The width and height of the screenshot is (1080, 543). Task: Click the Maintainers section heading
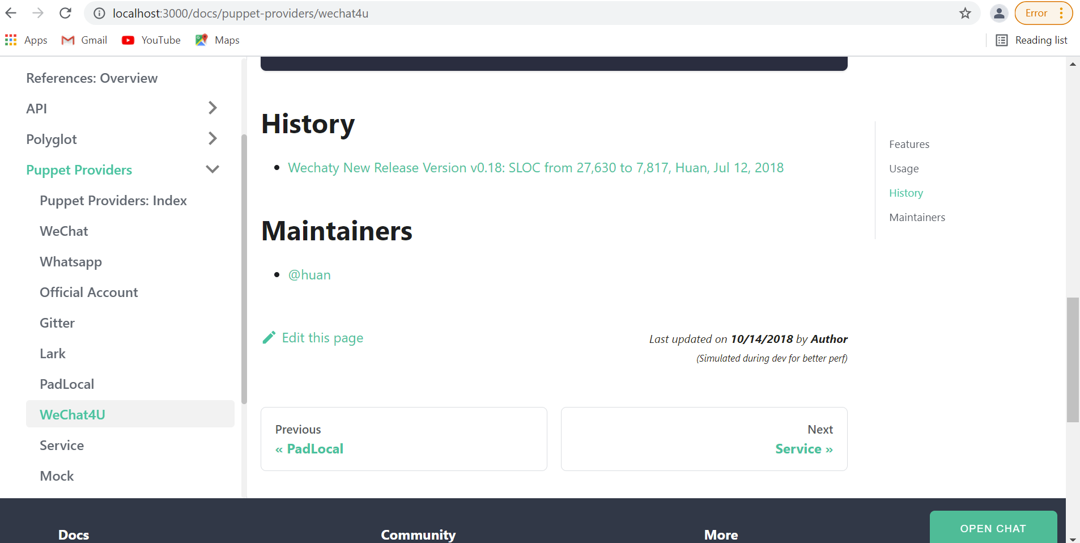[337, 231]
